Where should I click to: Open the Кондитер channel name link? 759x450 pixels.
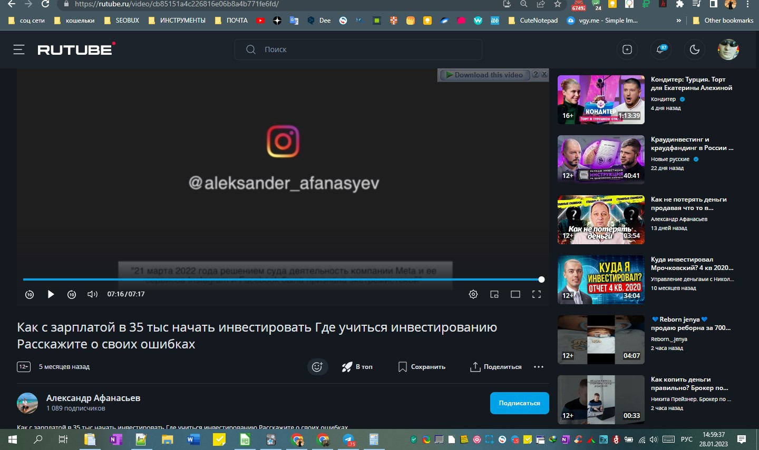[x=663, y=99]
